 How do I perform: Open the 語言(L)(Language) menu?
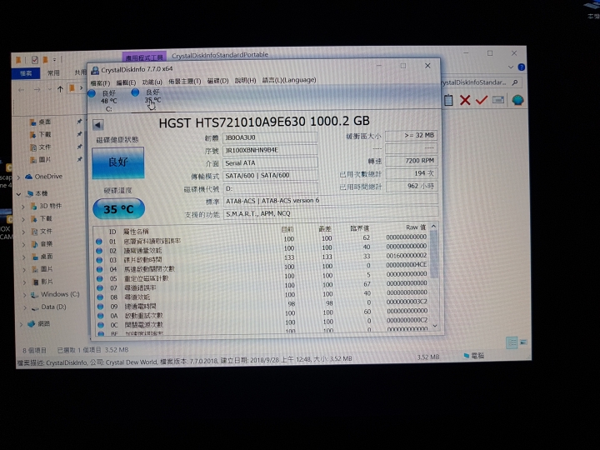[x=289, y=80]
